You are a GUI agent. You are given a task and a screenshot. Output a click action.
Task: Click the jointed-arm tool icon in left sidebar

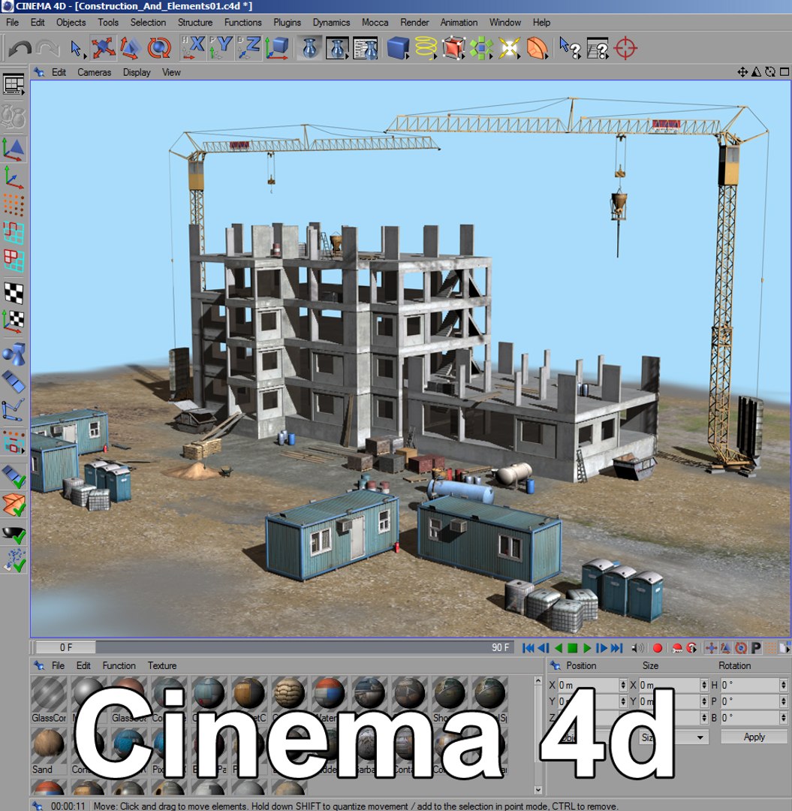14,410
